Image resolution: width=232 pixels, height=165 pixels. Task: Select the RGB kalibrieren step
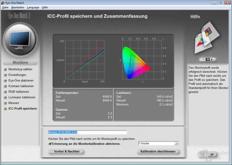18,92
